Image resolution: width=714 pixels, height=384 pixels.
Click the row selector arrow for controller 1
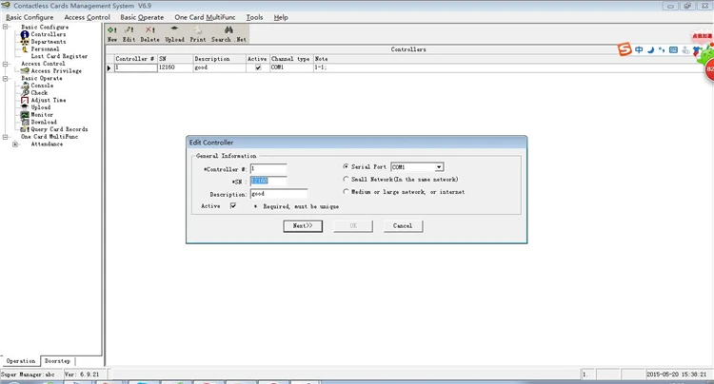point(109,67)
